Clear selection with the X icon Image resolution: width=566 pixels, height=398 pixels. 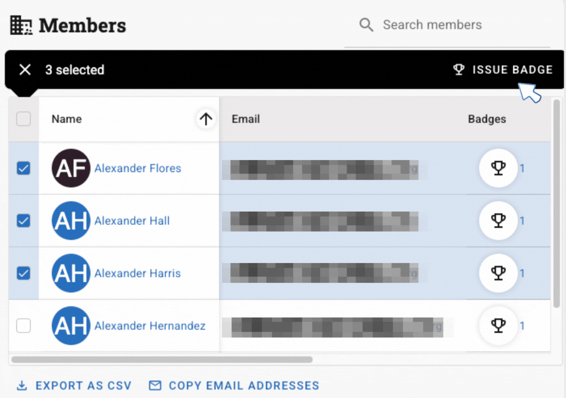point(25,70)
